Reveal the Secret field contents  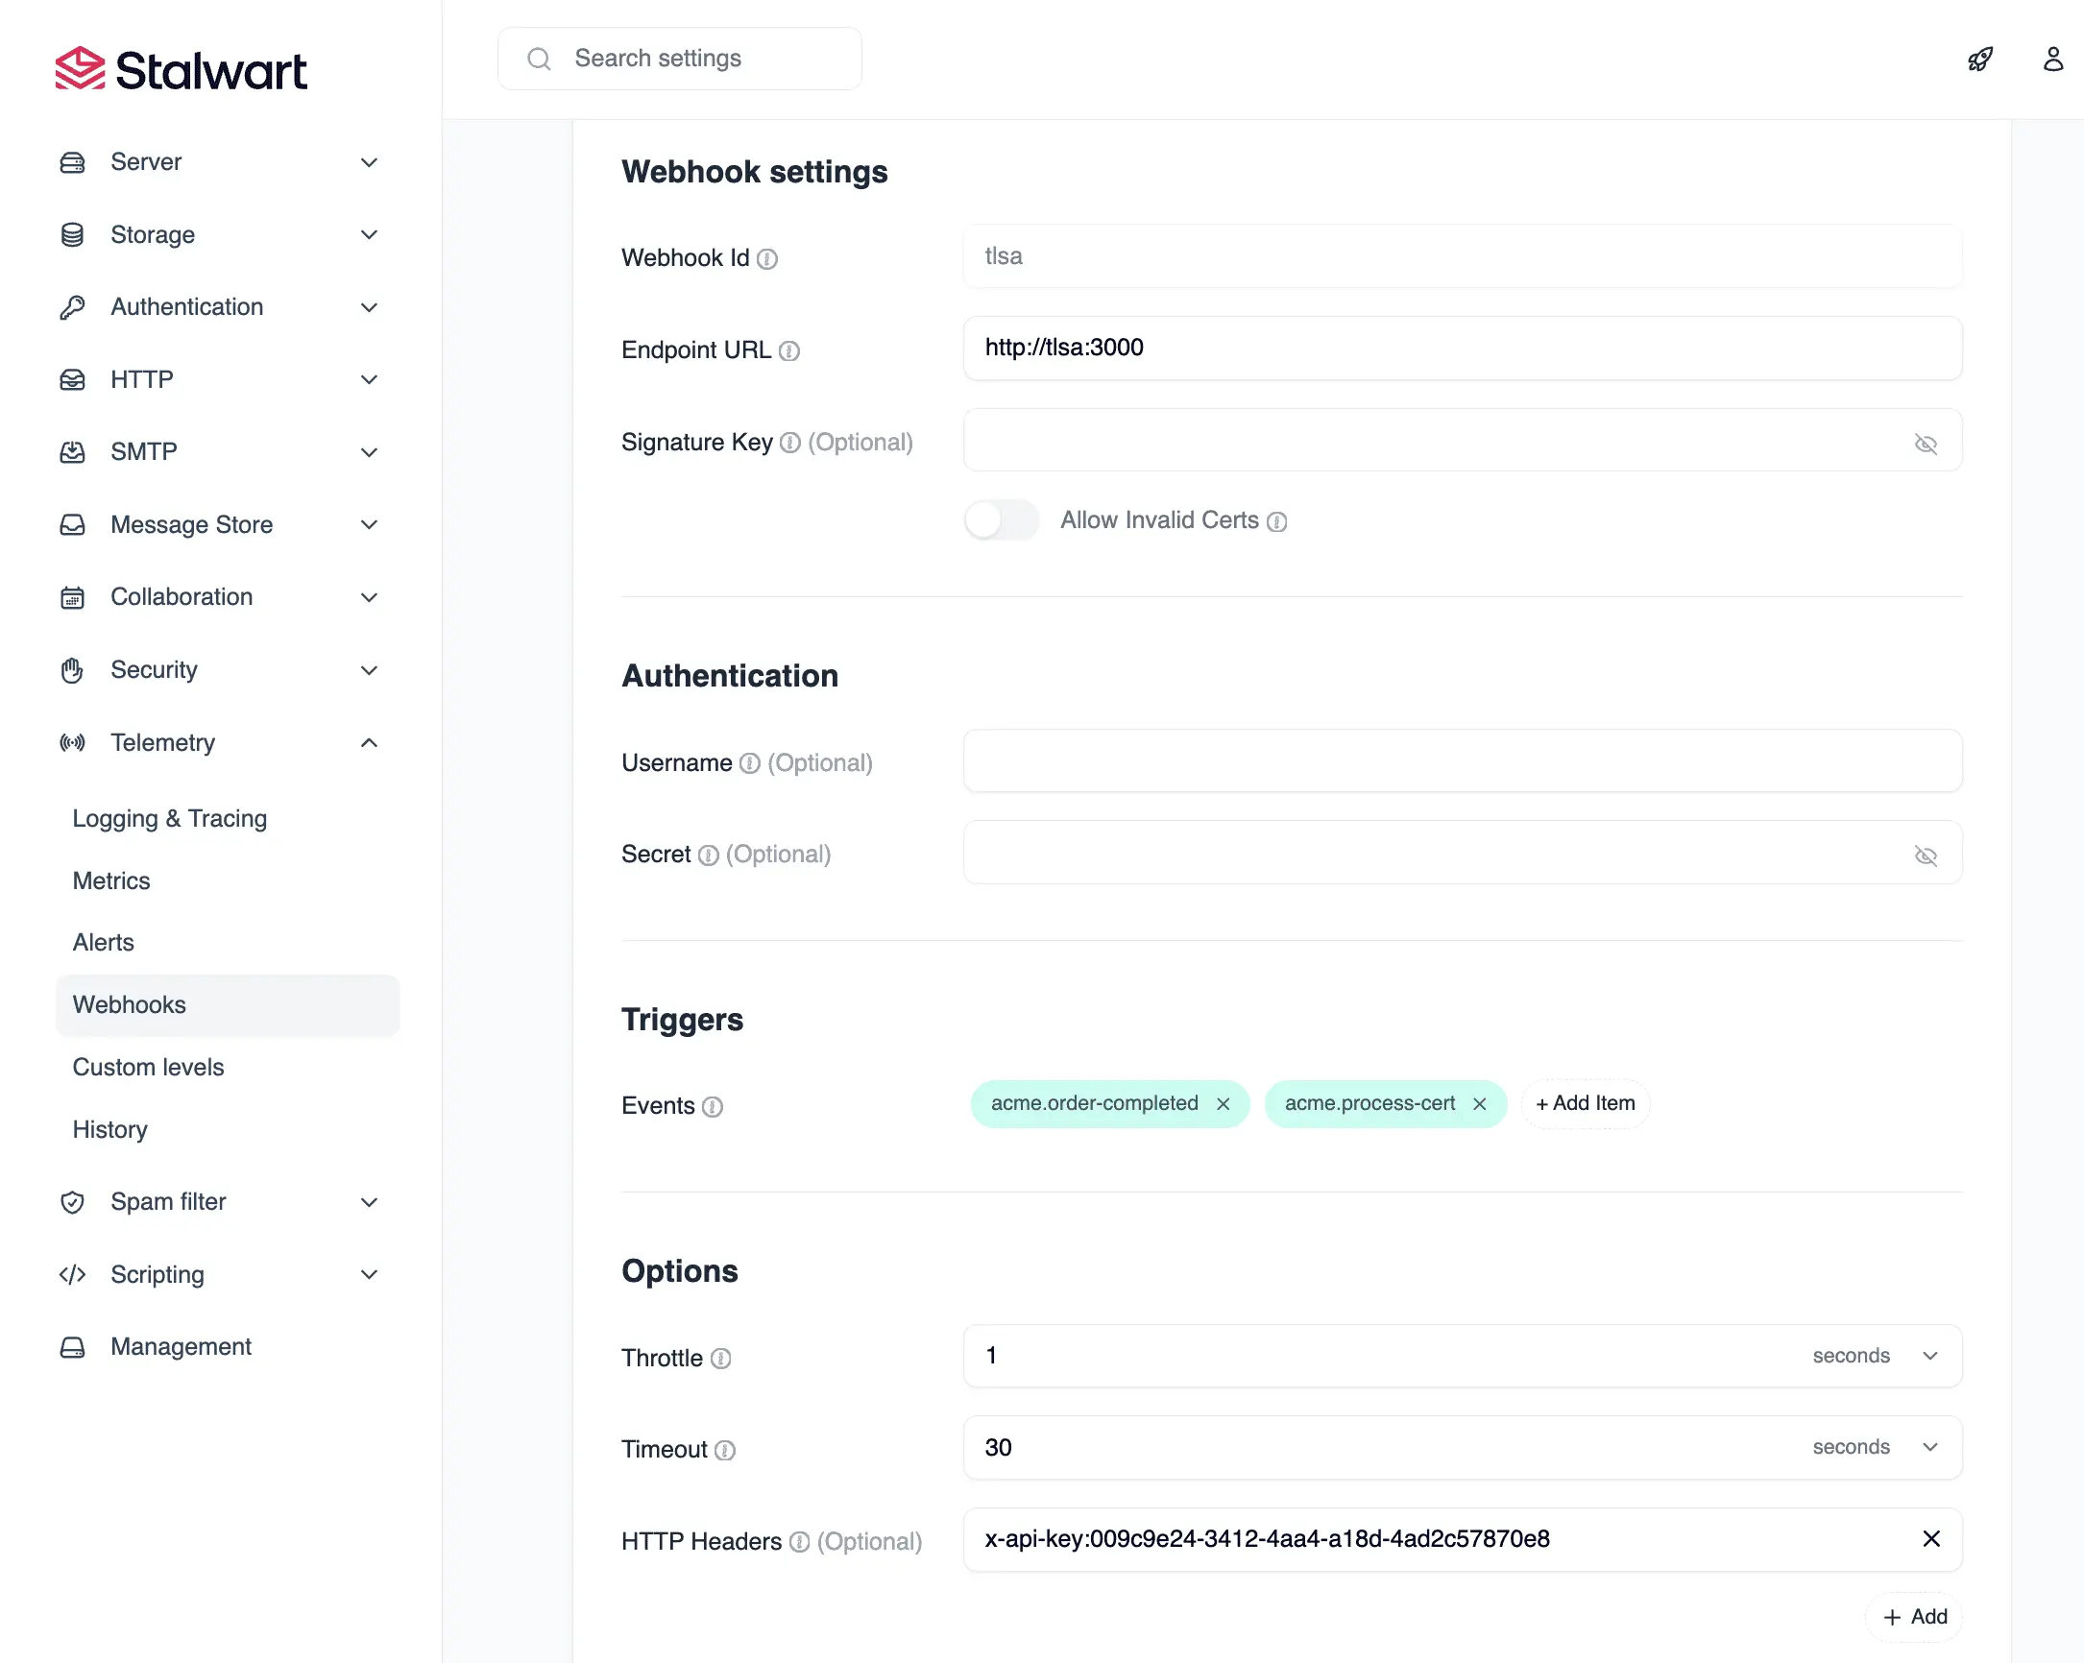[x=1926, y=856]
